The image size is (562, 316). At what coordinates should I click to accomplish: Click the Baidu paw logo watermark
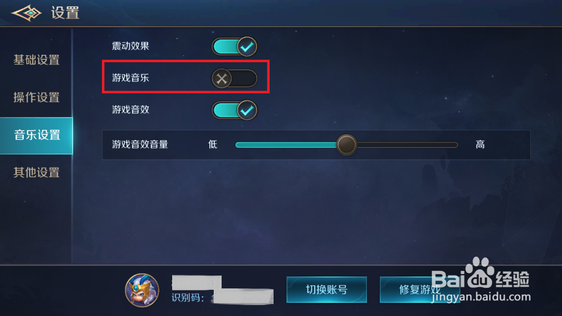pos(480,273)
